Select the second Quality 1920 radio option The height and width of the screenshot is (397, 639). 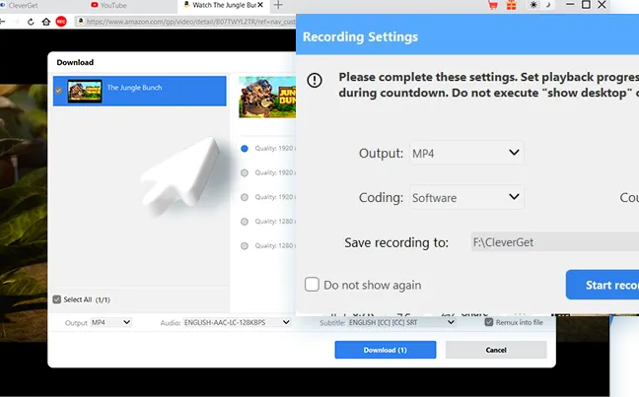(x=245, y=173)
